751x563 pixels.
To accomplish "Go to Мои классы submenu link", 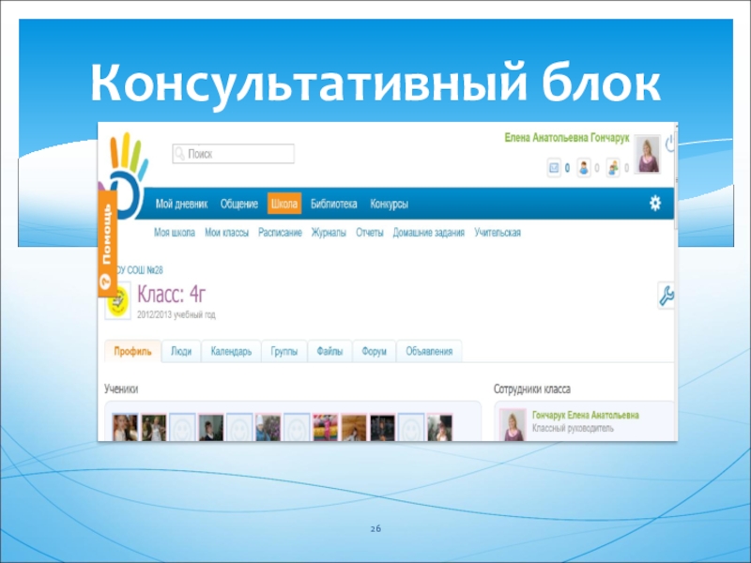I will click(226, 233).
